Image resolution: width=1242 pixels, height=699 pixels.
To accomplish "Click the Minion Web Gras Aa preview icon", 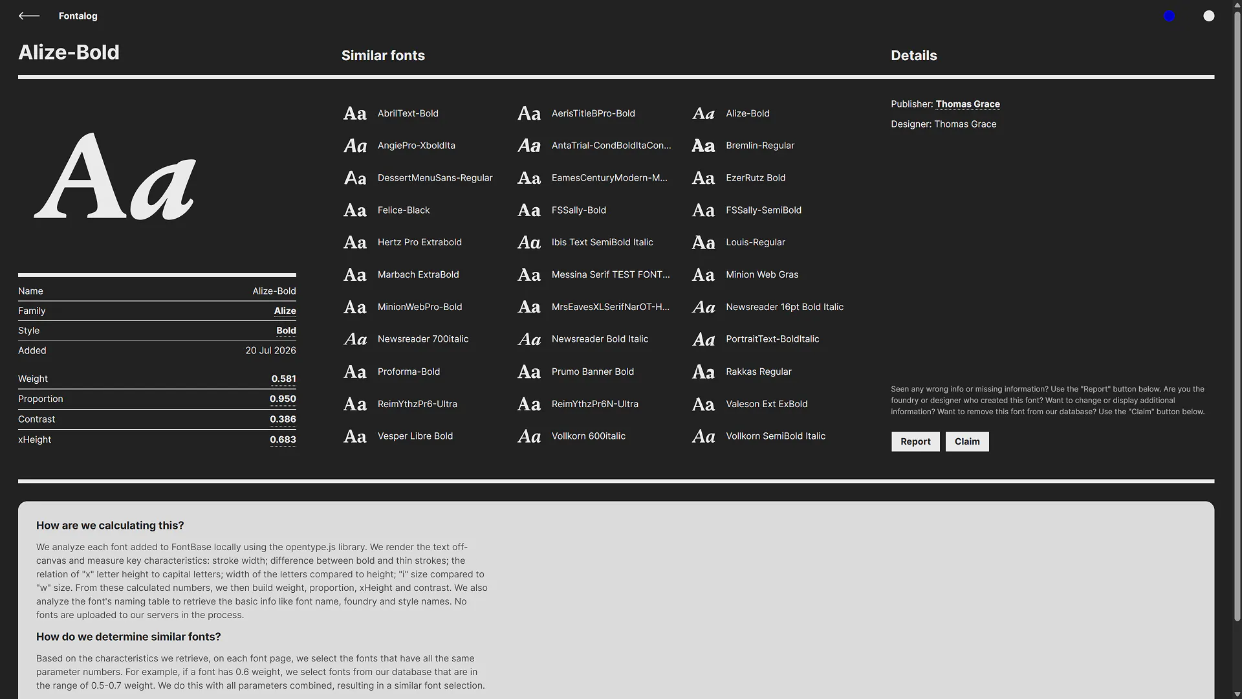I will [x=703, y=275].
